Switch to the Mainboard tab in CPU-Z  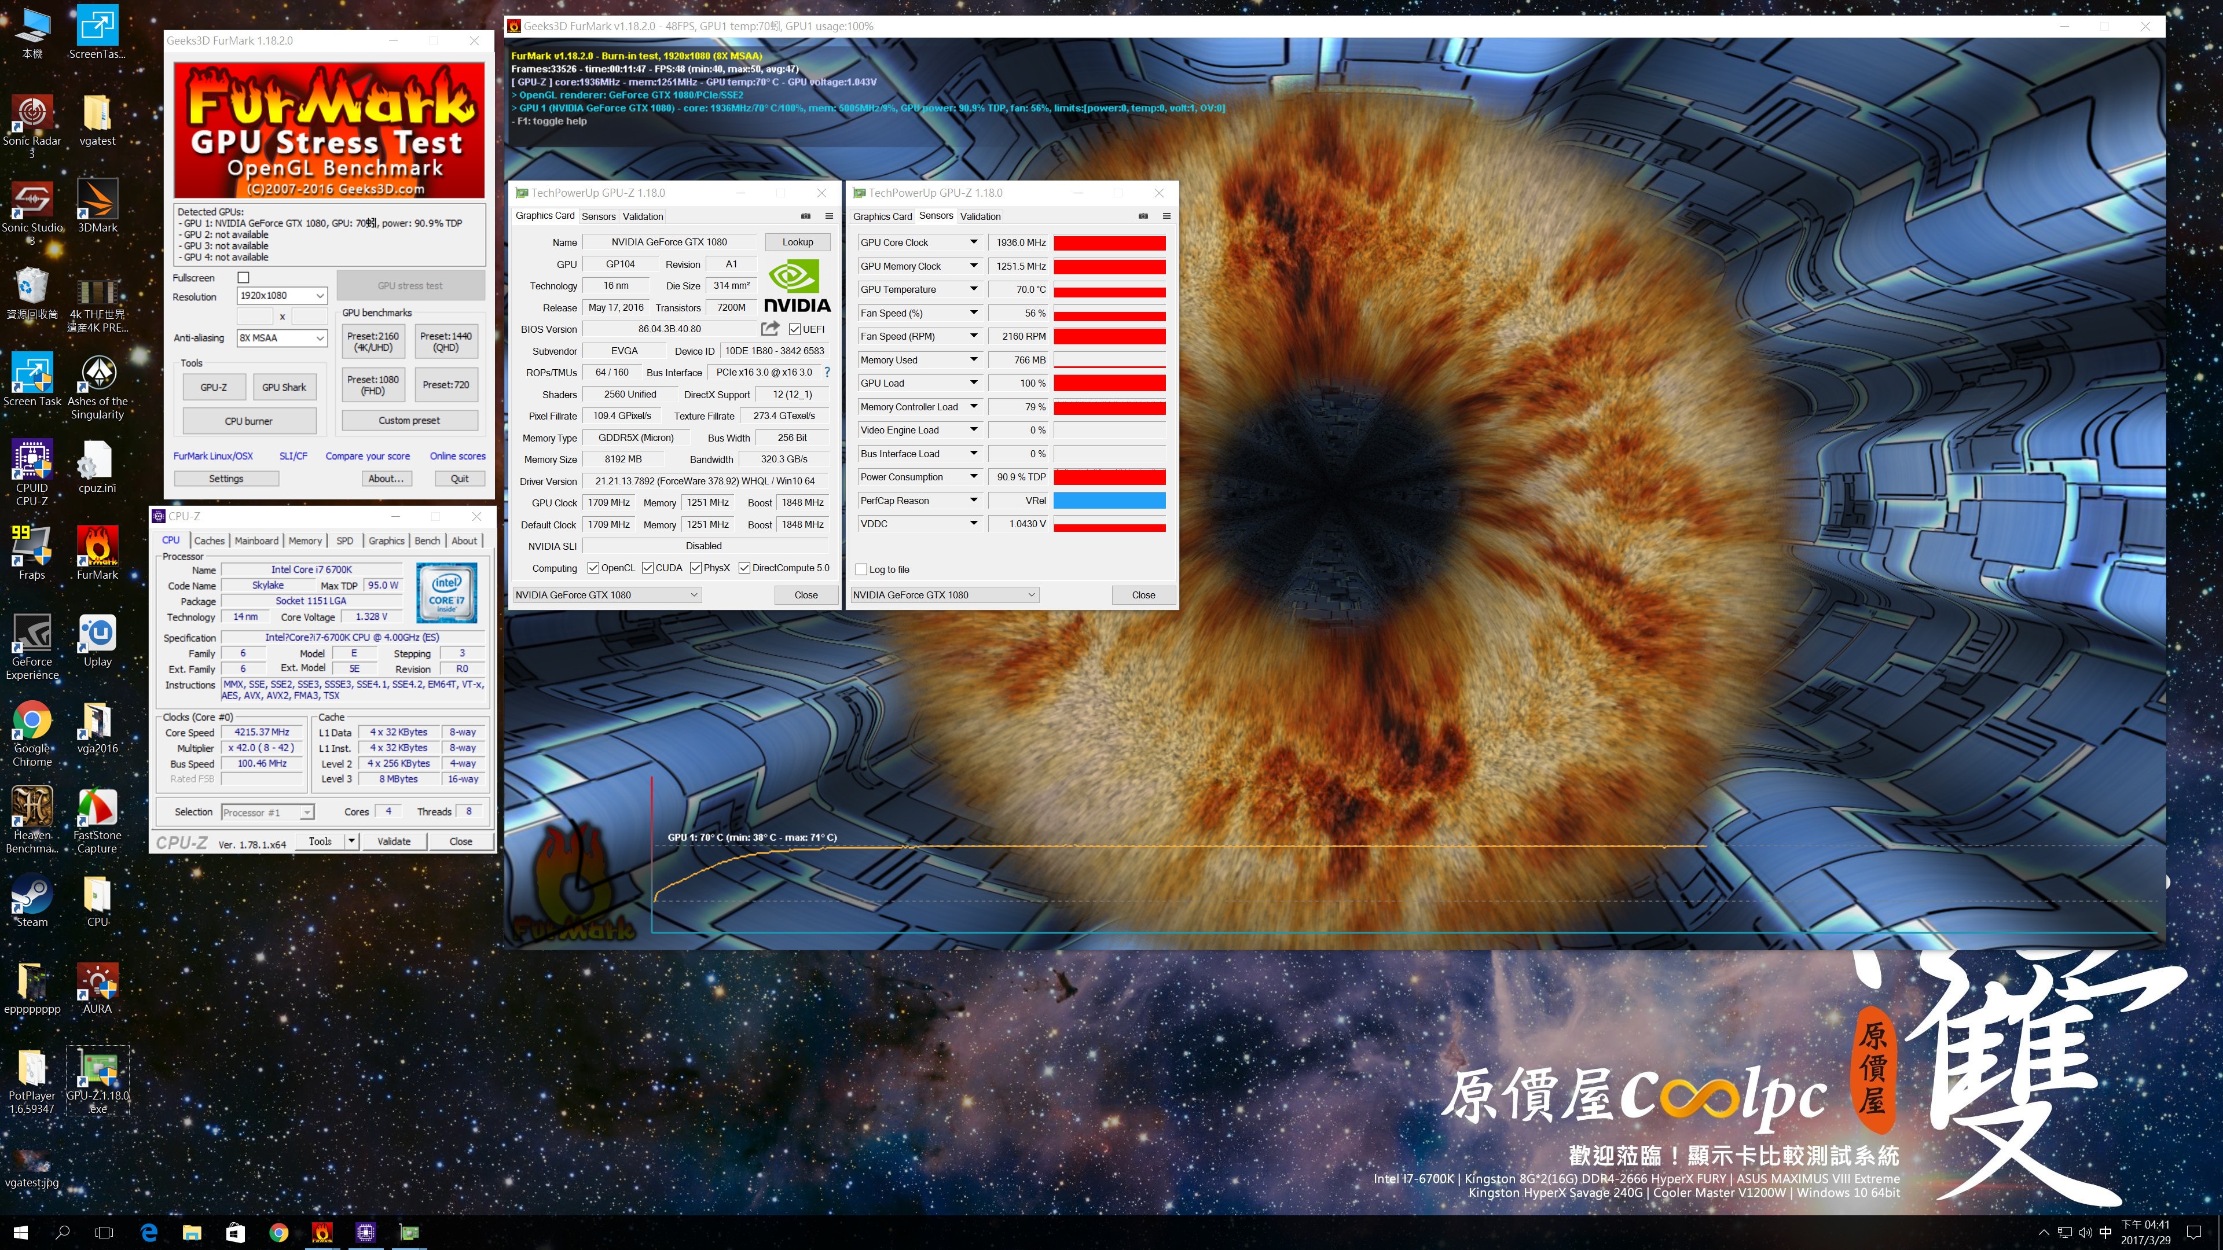point(256,541)
